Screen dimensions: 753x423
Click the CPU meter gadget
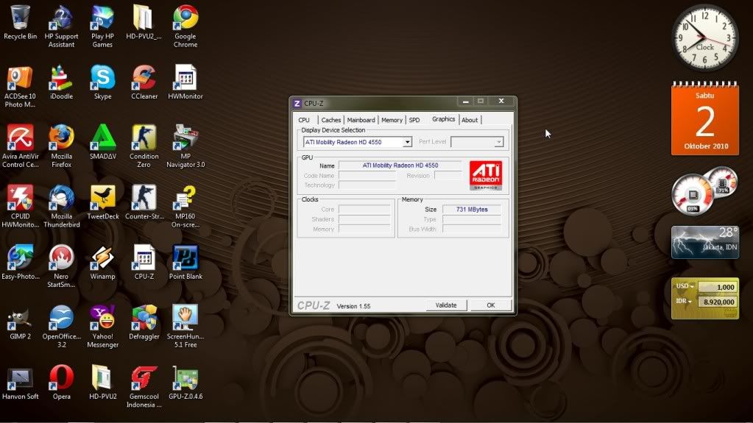click(x=693, y=194)
